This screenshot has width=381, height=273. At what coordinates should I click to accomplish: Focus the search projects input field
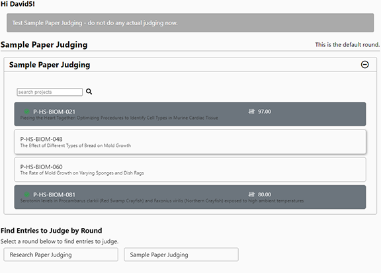click(x=50, y=92)
